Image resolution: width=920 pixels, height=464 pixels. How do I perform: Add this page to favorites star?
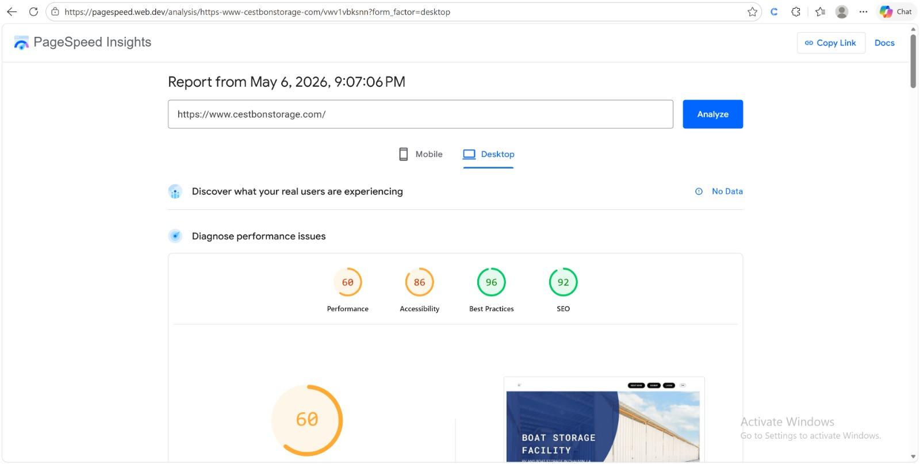(x=752, y=11)
